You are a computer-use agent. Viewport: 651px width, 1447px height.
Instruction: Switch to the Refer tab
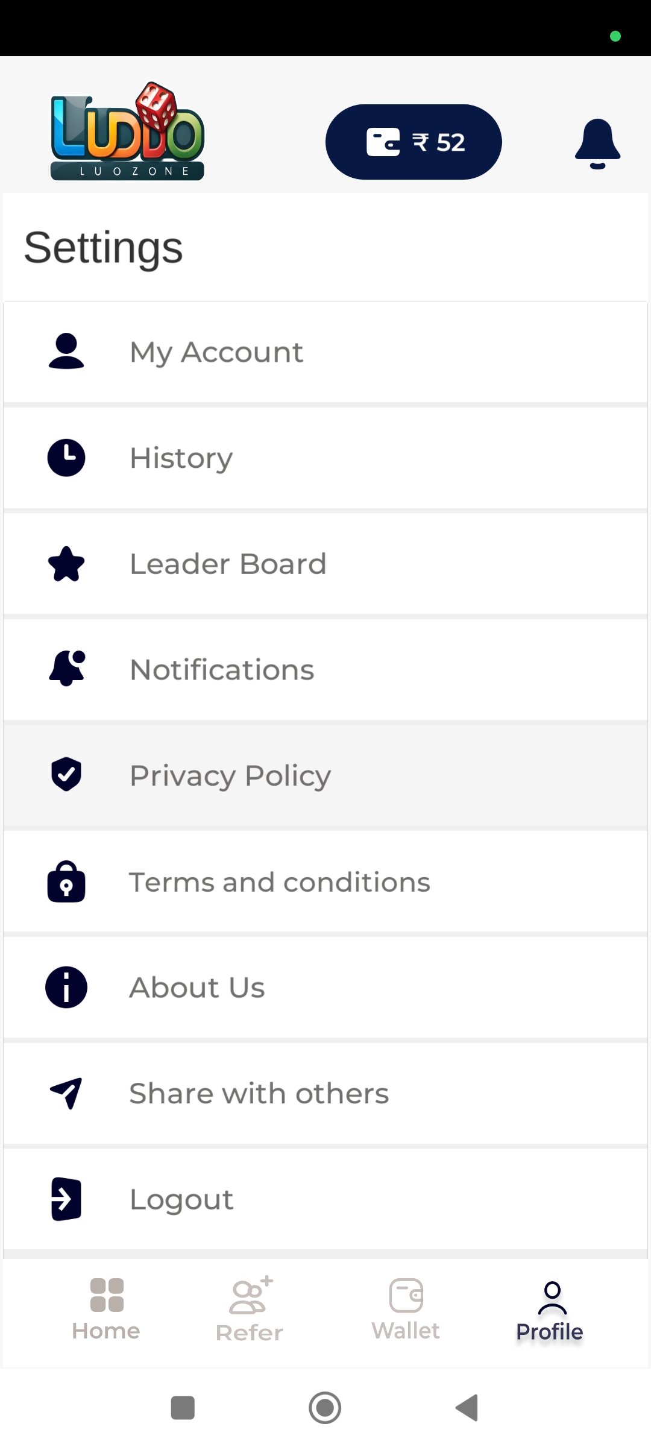click(250, 1310)
